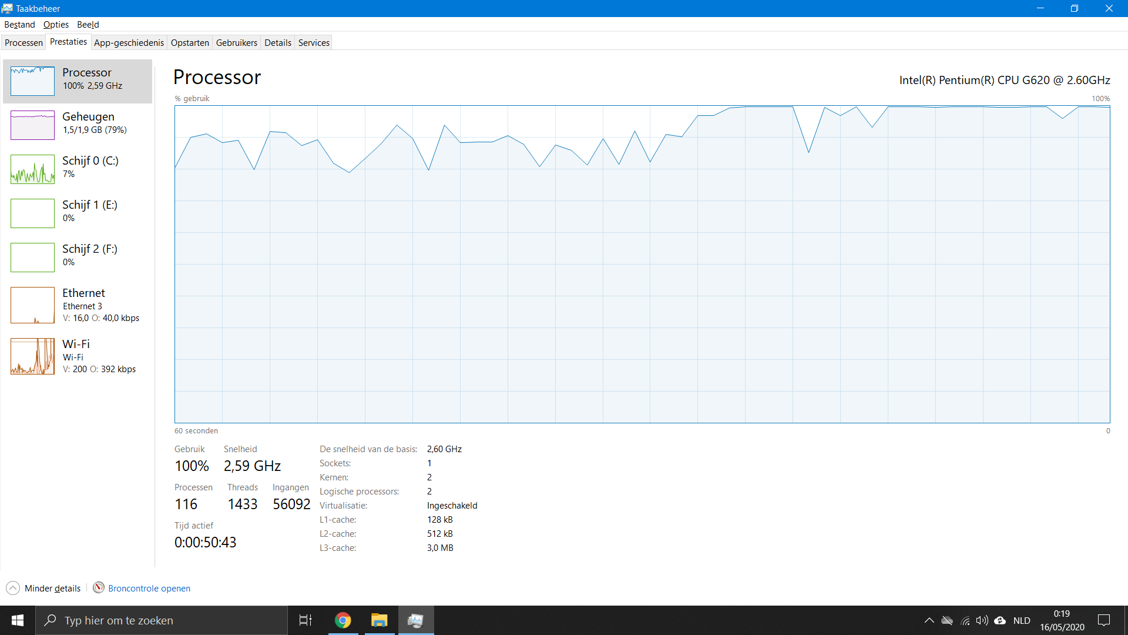Open File Explorer from the taskbar
The image size is (1128, 635).
379,620
